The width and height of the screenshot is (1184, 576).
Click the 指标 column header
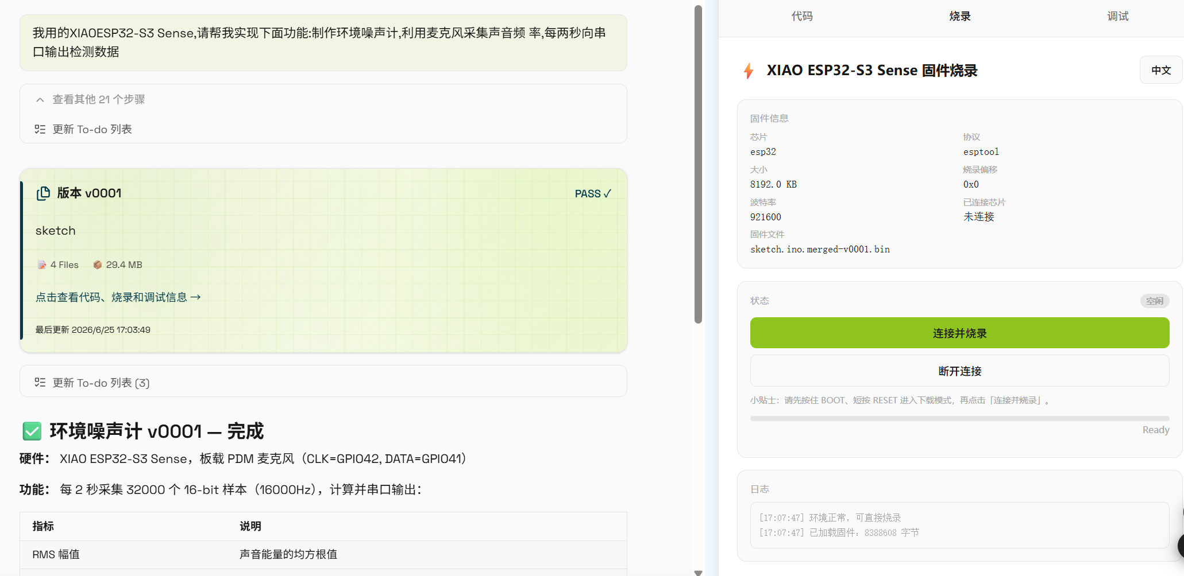(43, 526)
